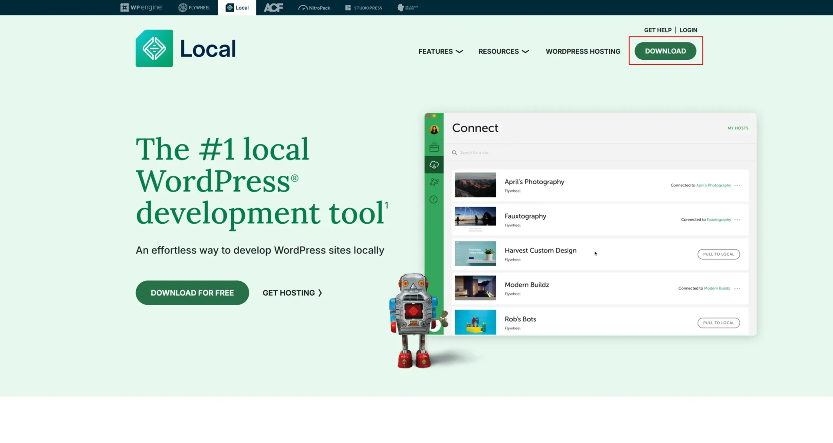Click the green Local logo icon
833x443 pixels.
click(154, 48)
